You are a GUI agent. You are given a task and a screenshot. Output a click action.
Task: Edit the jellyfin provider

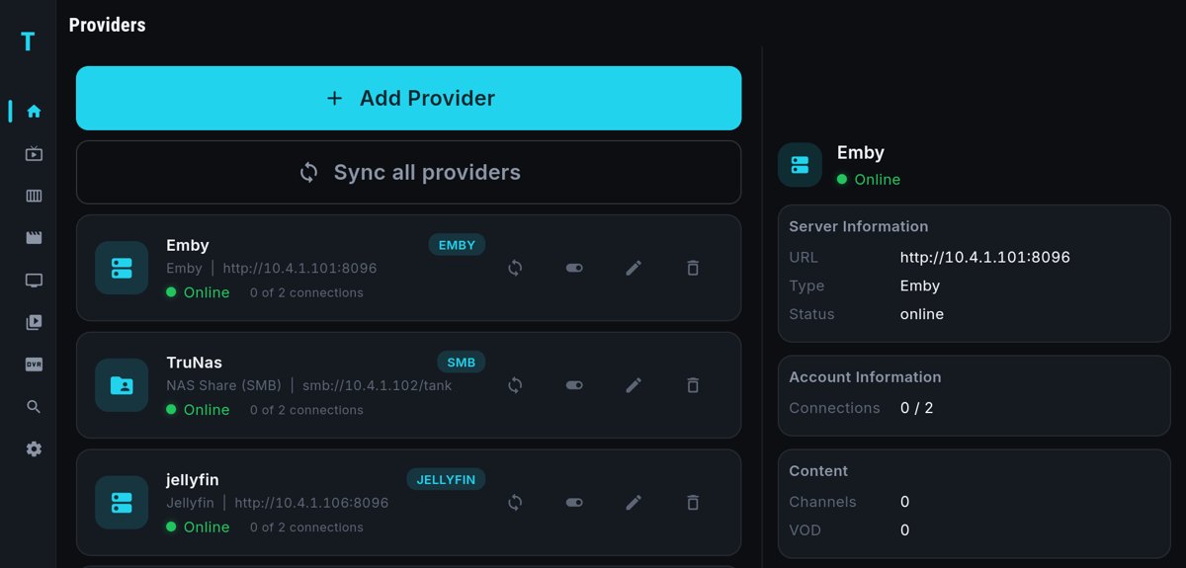(x=634, y=503)
